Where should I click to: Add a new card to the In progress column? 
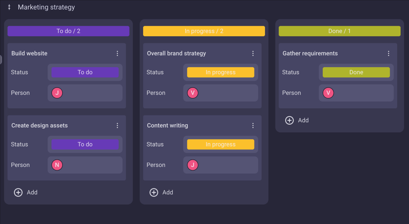[x=161, y=192]
